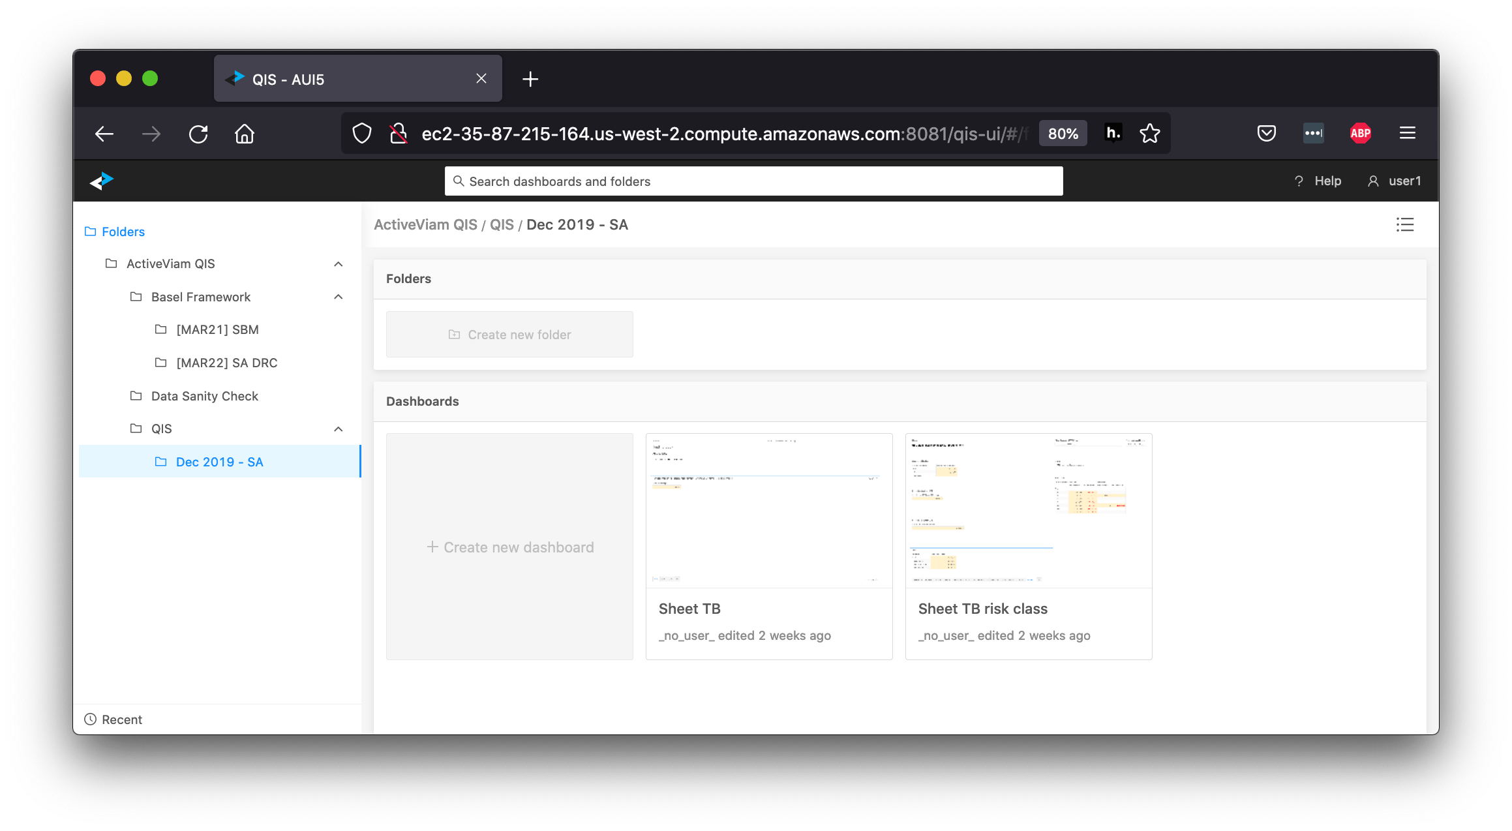Close the QIS - AUI5 tab
This screenshot has height=831, width=1512.
coord(481,79)
